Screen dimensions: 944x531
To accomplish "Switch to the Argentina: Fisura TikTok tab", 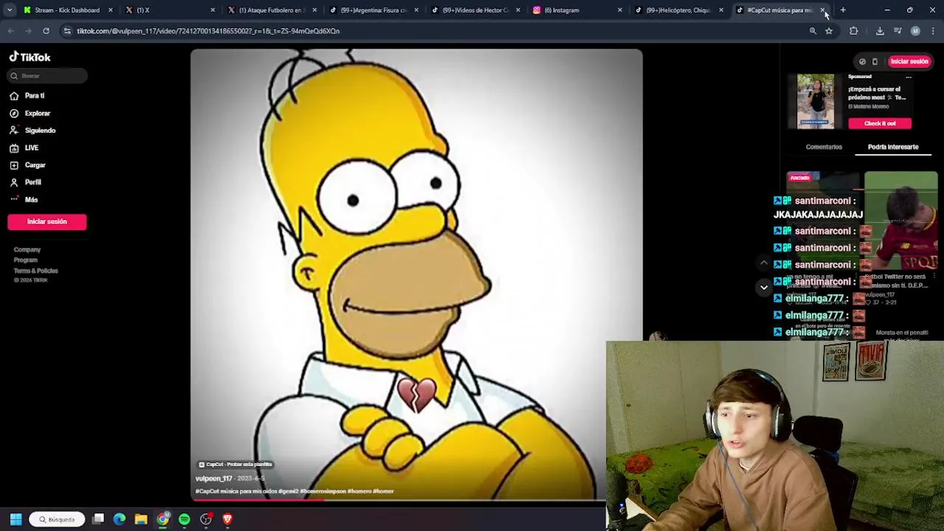I will [373, 10].
